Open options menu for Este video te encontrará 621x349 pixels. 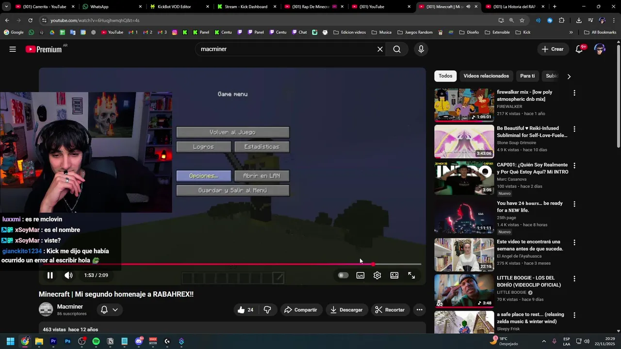[574, 242]
